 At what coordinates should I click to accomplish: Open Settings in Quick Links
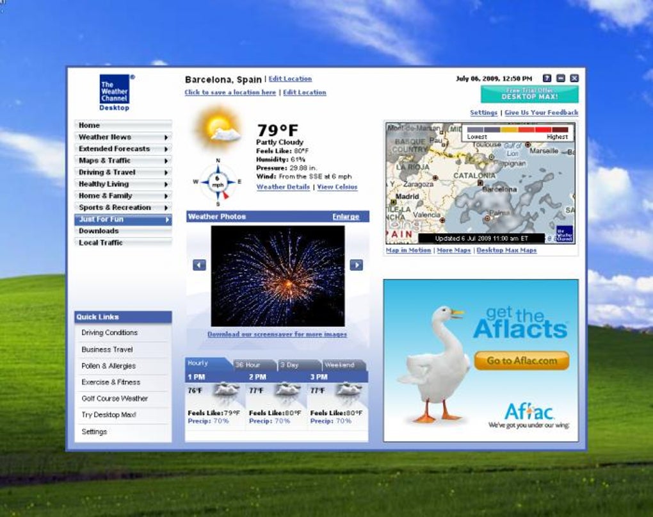pyautogui.click(x=94, y=432)
